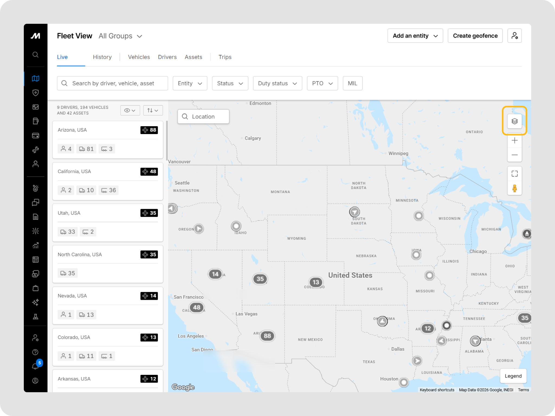Switch to the Trips tab
This screenshot has height=416, width=555.
coord(225,57)
